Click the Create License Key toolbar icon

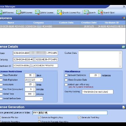(59, 12)
